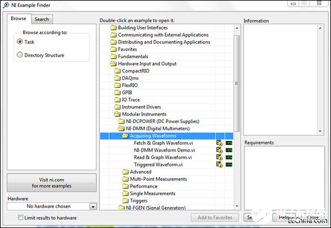Viewport: 331px width, 228px height.
Task: Switch to the Browse tab
Action: pyautogui.click(x=19, y=19)
